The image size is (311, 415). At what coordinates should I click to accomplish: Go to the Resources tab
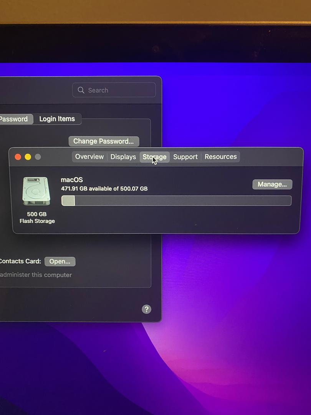[220, 157]
